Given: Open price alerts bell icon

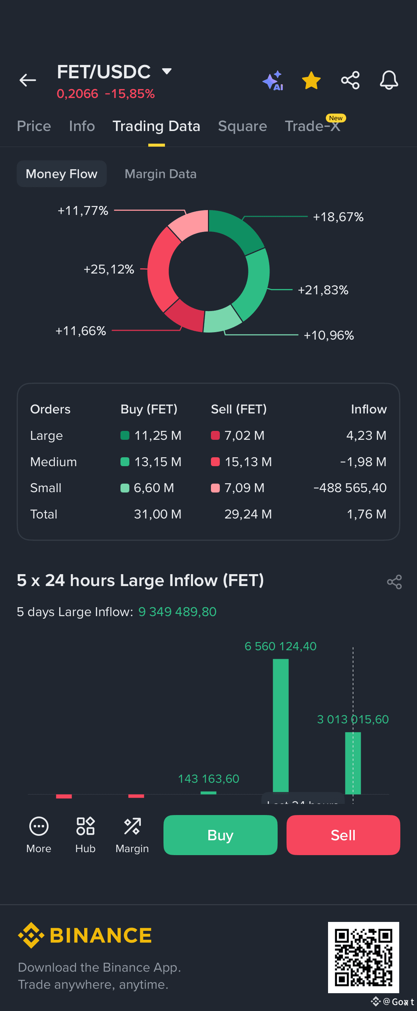Looking at the screenshot, I should pyautogui.click(x=389, y=80).
